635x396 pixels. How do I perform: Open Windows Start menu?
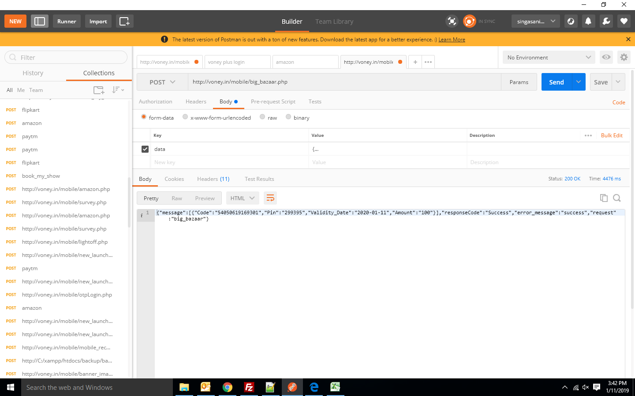[11, 387]
